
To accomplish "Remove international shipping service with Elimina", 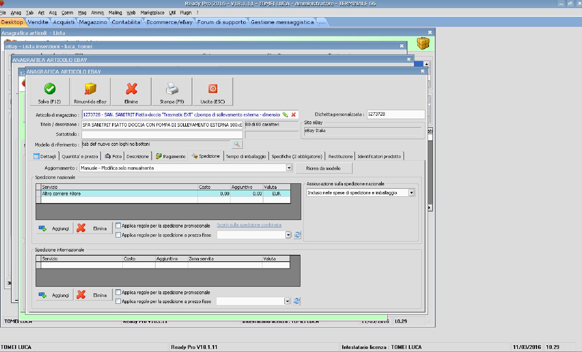I will pyautogui.click(x=94, y=295).
